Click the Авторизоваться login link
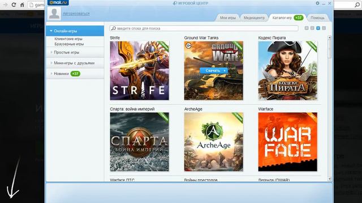362x203 pixels. coord(76,14)
